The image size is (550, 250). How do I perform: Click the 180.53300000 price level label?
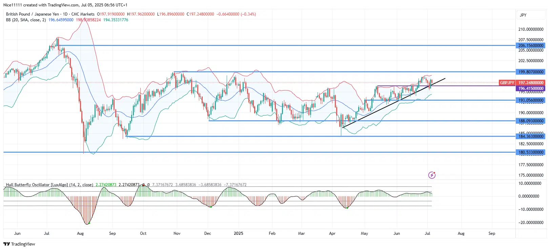click(531, 152)
